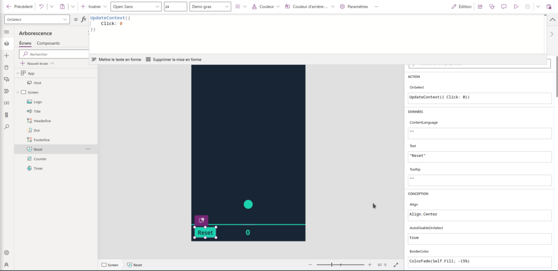Click the zoom out minus icon
The image size is (558, 271).
point(310,265)
